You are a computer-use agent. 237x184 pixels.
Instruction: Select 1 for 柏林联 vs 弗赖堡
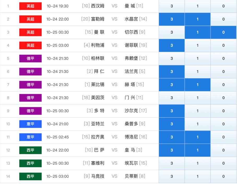[198, 58]
